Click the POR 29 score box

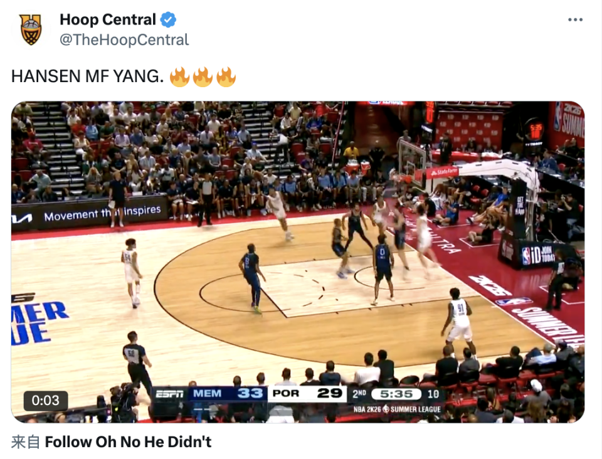tap(307, 394)
